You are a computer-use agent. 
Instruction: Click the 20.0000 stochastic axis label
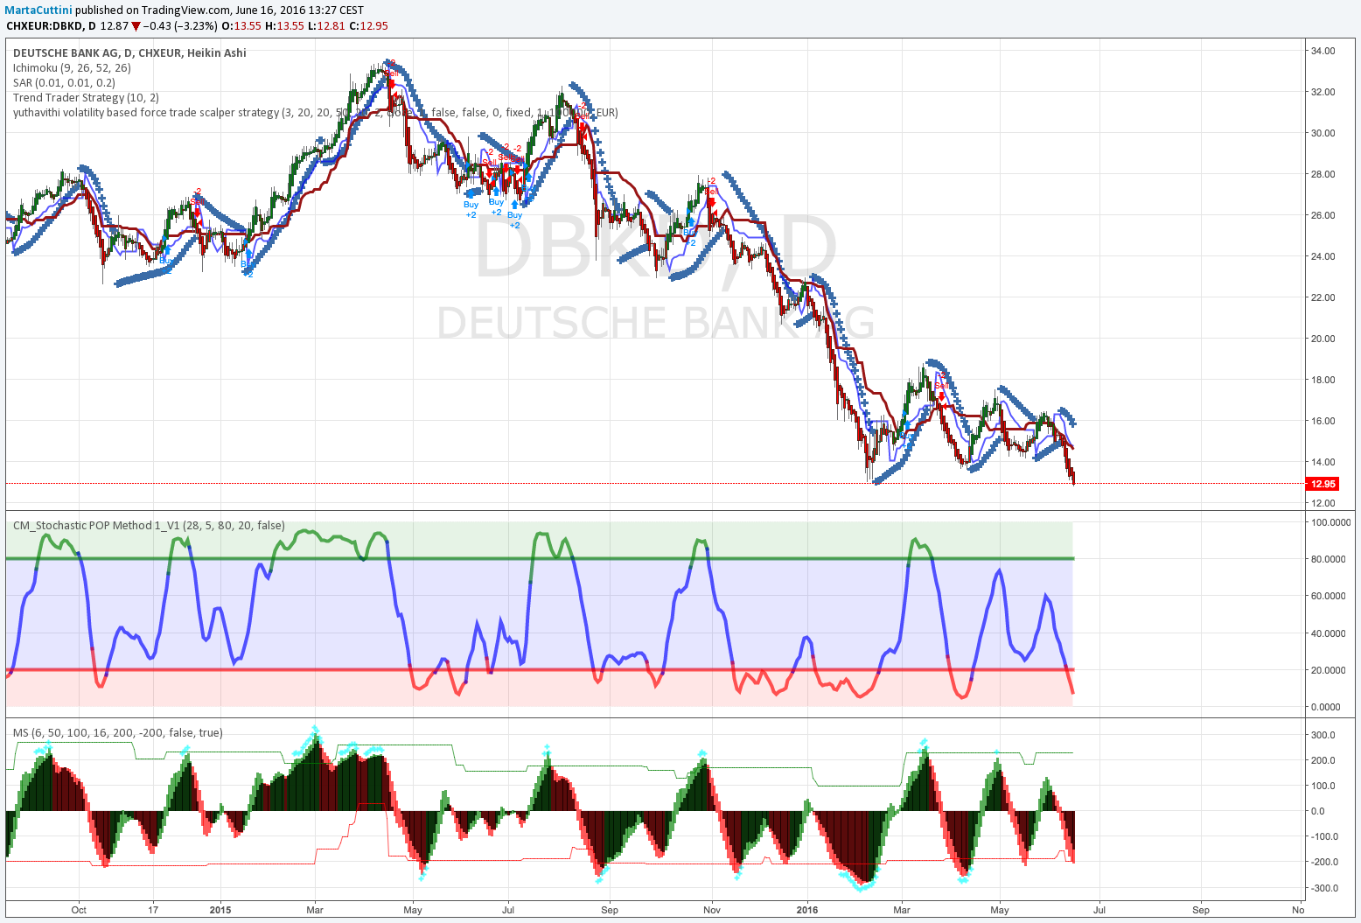[1330, 670]
